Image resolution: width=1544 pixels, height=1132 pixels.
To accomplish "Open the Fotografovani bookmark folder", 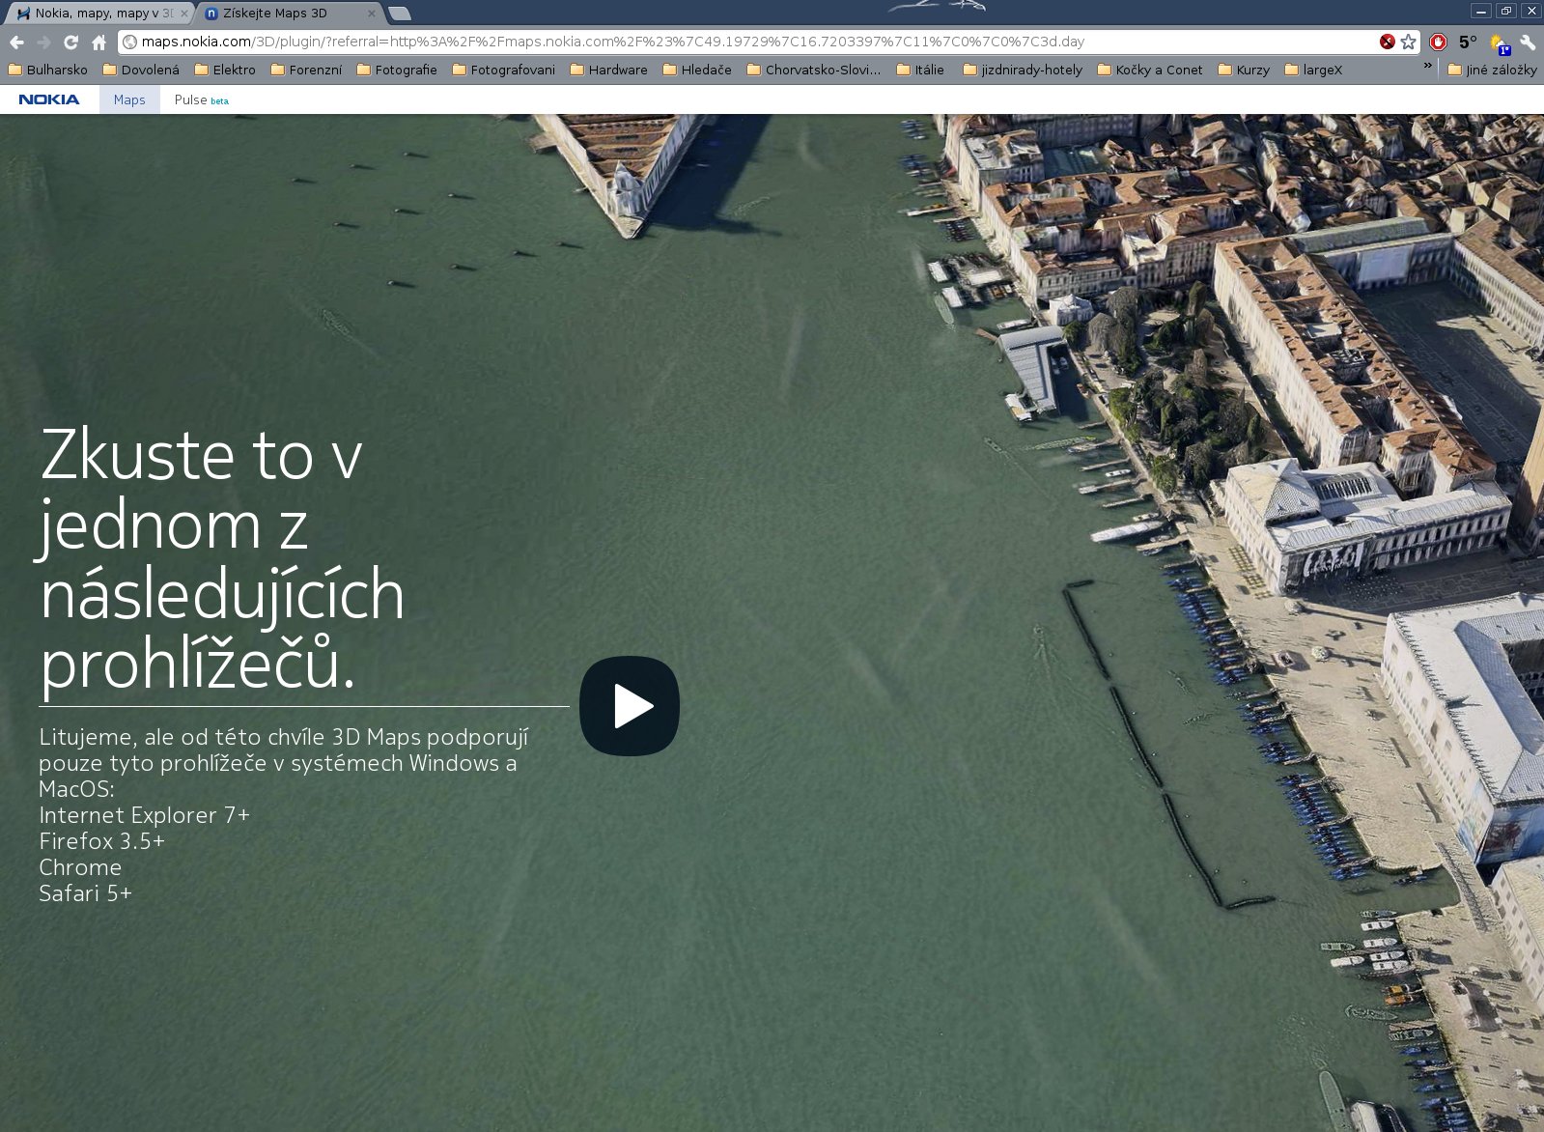I will point(504,70).
